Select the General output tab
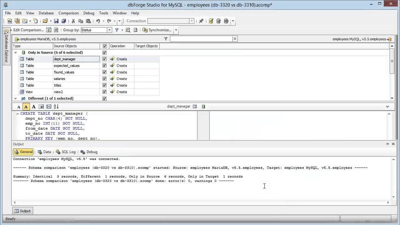 tap(23, 152)
